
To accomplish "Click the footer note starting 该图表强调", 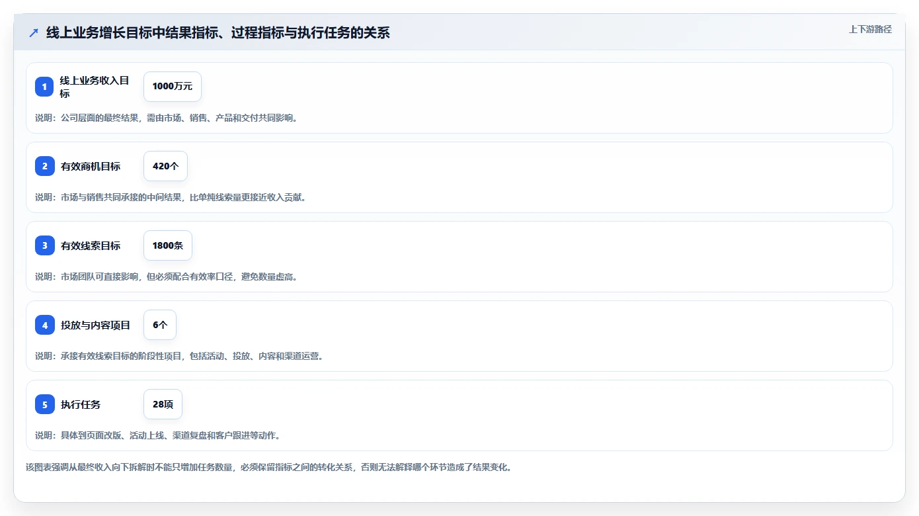I will point(269,467).
